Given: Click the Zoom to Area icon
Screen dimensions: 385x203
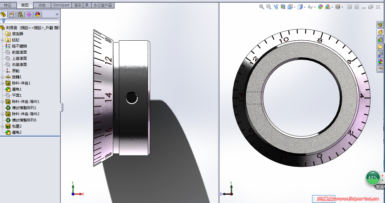Looking at the screenshot, I should tap(268, 7).
